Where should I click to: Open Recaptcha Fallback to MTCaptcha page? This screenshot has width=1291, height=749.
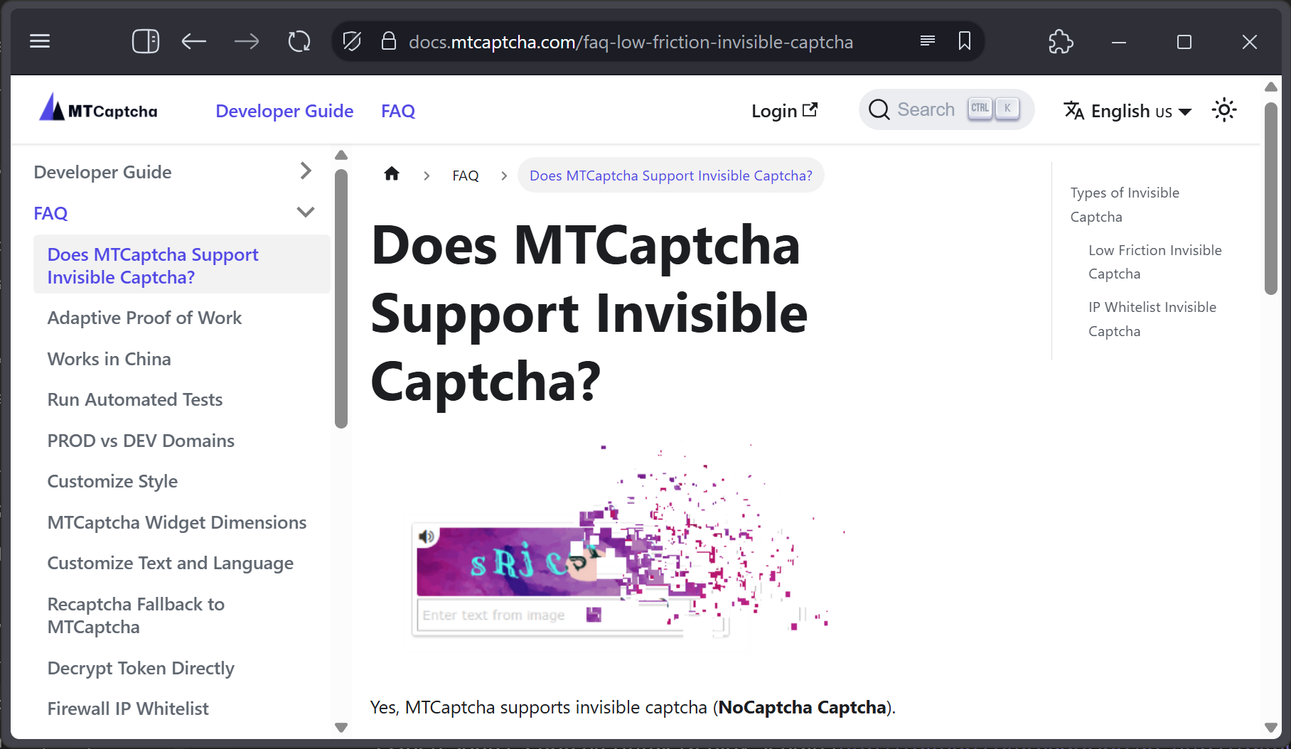pos(136,615)
